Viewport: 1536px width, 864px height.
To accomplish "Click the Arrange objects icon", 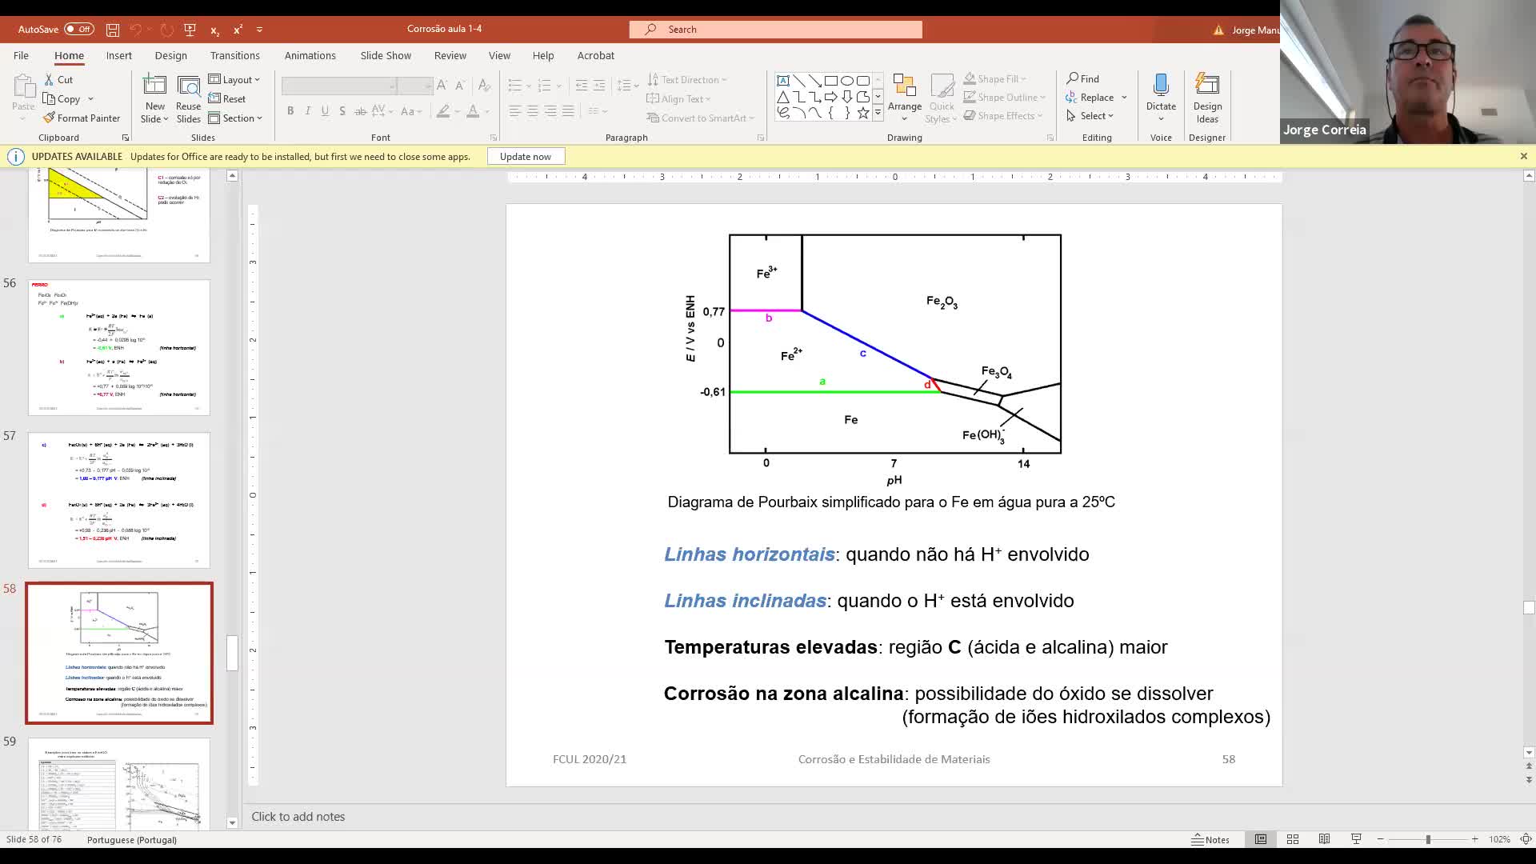I will tap(904, 86).
